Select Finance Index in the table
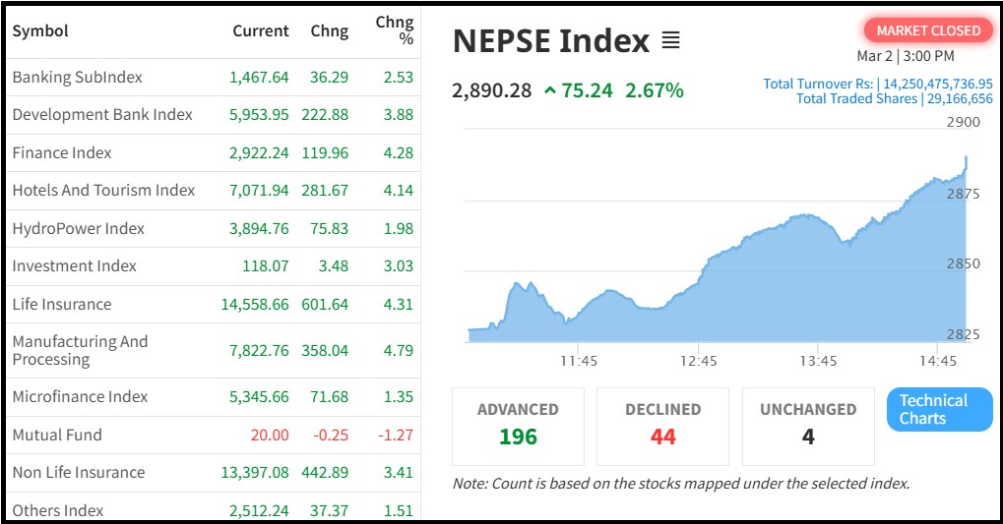1003x524 pixels. (x=62, y=152)
